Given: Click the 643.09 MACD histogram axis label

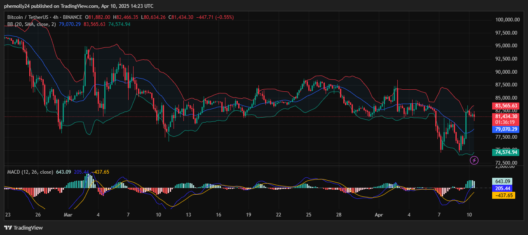Looking at the screenshot, I should (x=503, y=181).
